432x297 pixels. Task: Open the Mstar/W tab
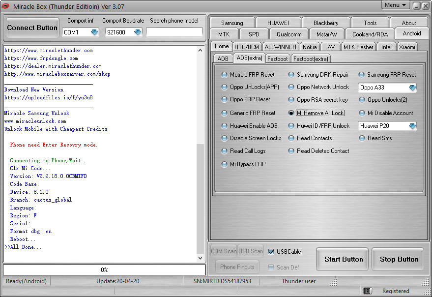pyautogui.click(x=327, y=34)
